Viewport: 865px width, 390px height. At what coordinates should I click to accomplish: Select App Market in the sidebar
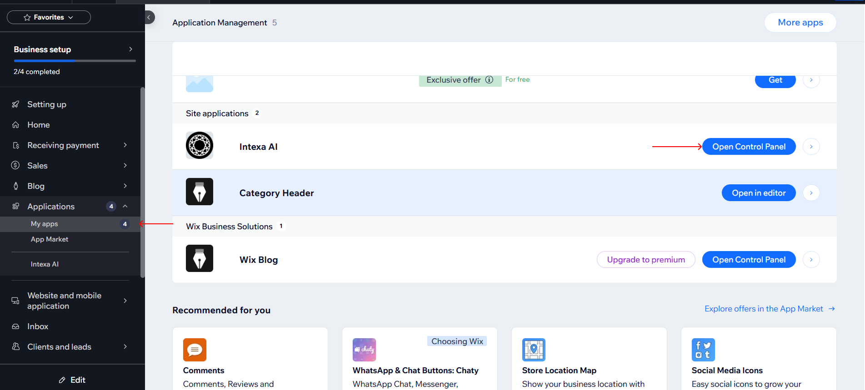[50, 239]
